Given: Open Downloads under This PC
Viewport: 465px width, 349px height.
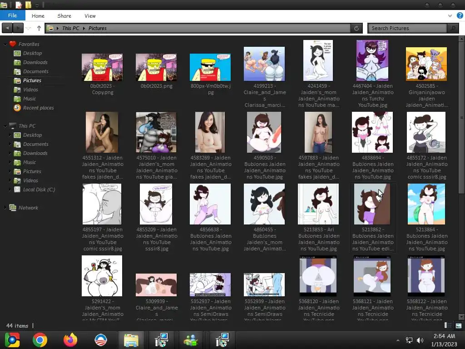Looking at the screenshot, I should point(35,153).
